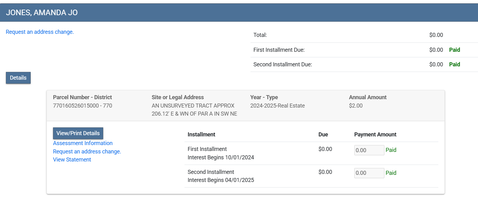The height and width of the screenshot is (199, 478).
Task: Click the 2024-2025-Real Estate year type text
Action: click(x=277, y=106)
